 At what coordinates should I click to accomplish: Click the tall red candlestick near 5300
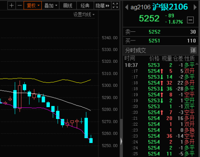(x=20, y=97)
